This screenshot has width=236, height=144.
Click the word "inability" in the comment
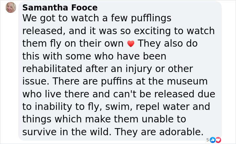click(x=53, y=107)
